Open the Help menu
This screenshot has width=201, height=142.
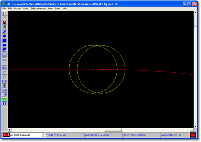[x=65, y=9]
